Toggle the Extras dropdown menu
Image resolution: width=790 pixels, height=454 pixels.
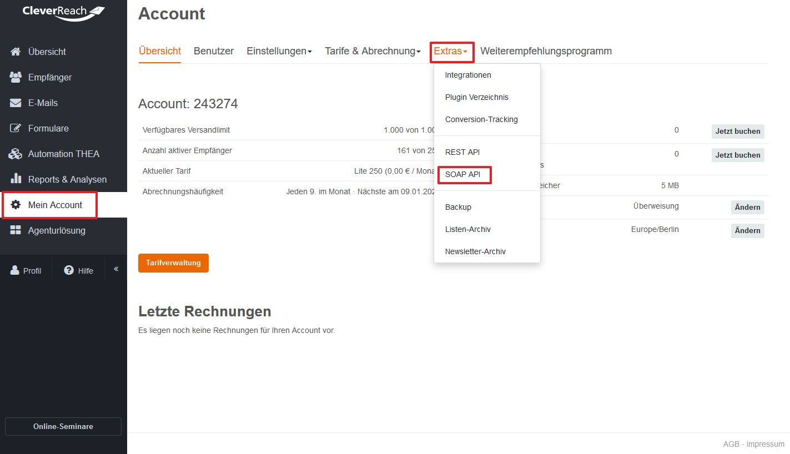click(451, 51)
